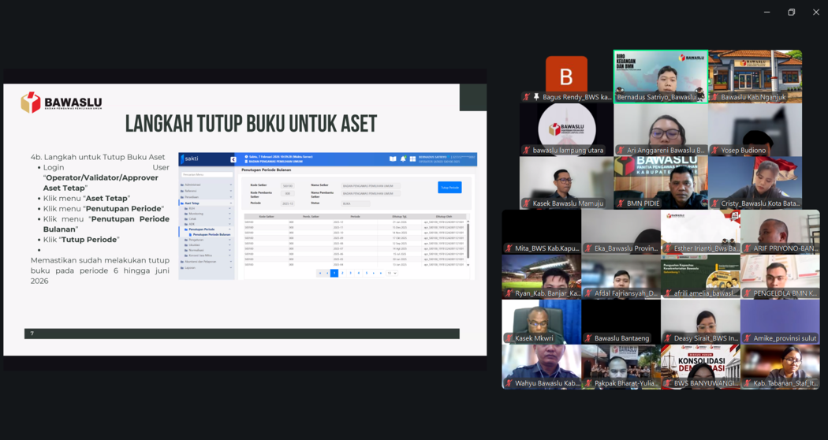Click the muted mic icon on Cristy_Bawaslu Kota's tile

714,203
